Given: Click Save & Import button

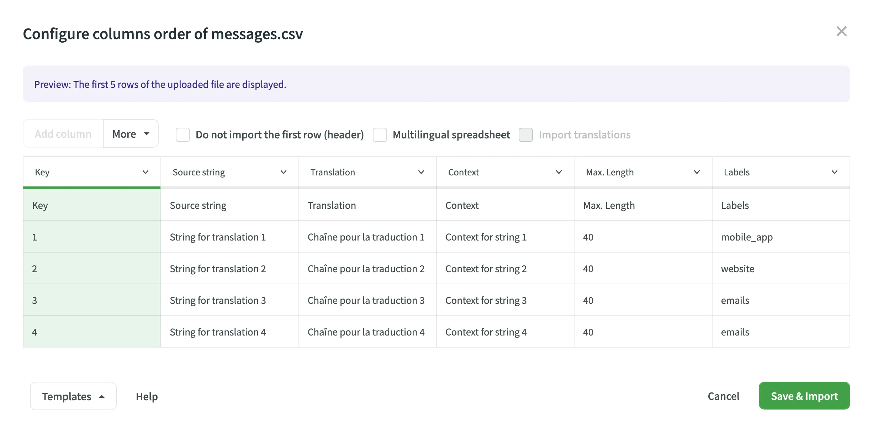Looking at the screenshot, I should [x=804, y=396].
